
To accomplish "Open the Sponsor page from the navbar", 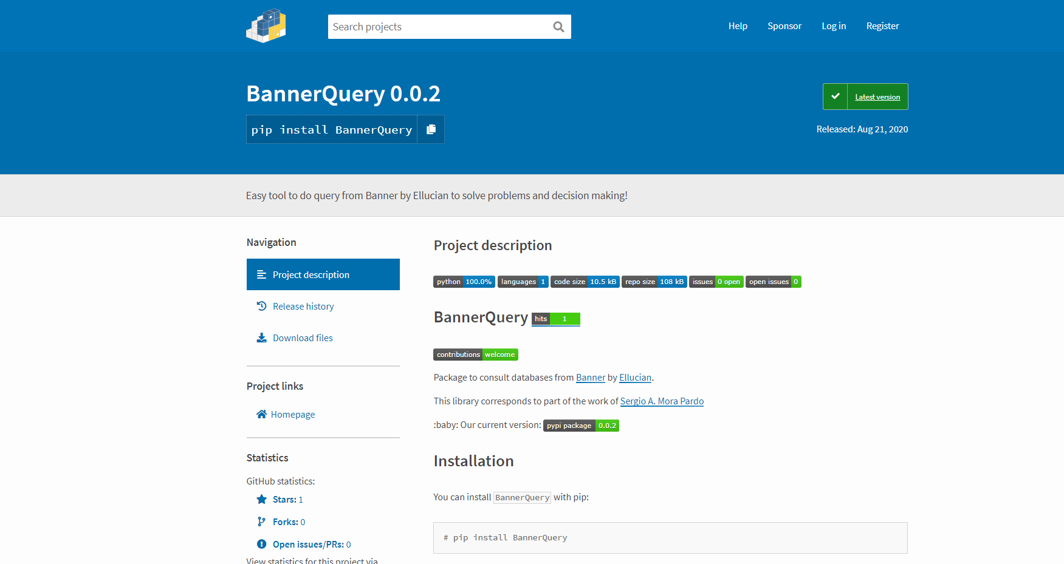I will tap(784, 25).
